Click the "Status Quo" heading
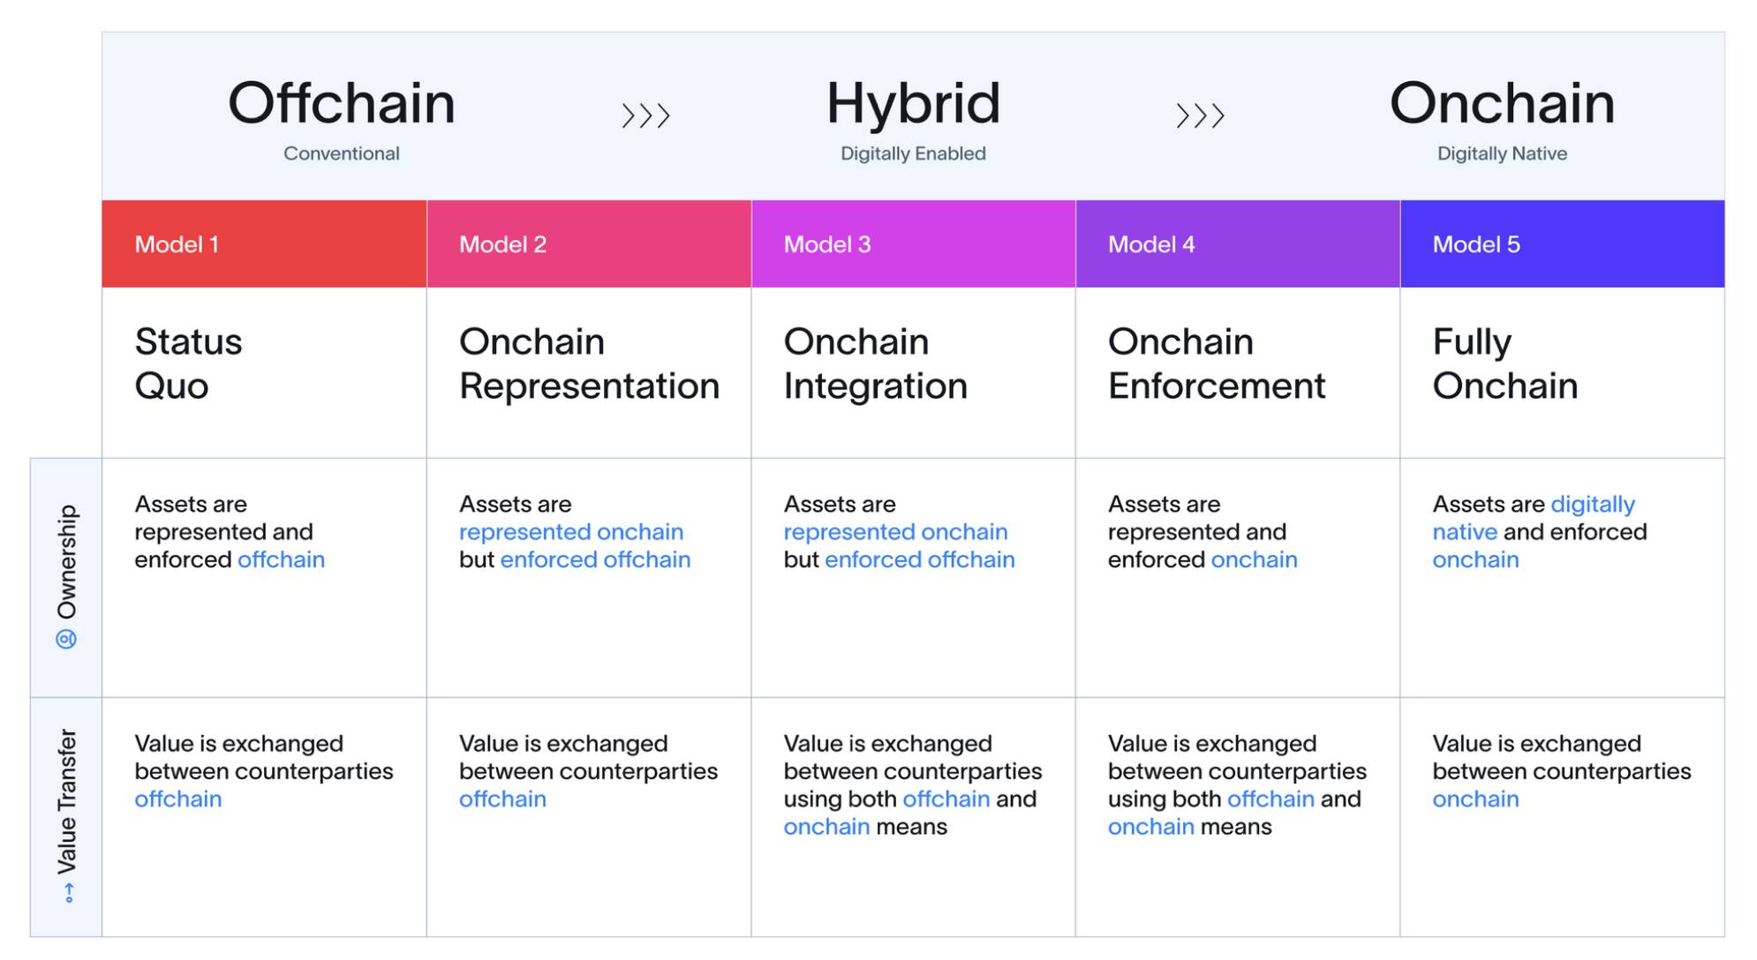Viewport: 1757px width, 960px height. 188,364
